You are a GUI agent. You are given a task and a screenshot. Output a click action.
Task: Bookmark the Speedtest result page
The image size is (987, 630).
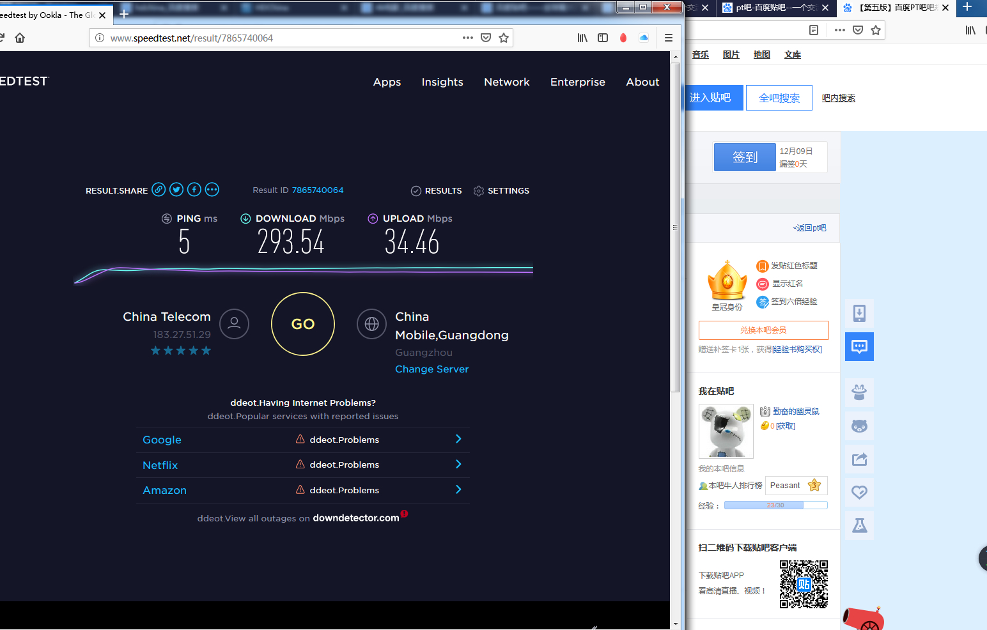tap(504, 38)
